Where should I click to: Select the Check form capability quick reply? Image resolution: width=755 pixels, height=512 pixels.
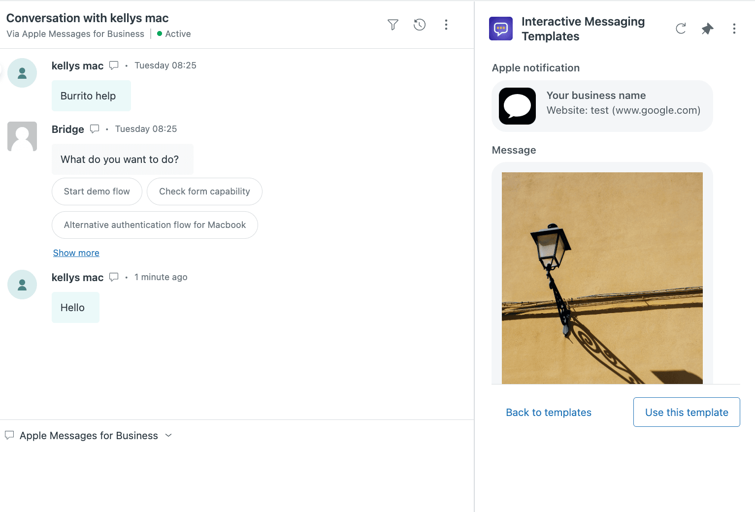click(204, 192)
